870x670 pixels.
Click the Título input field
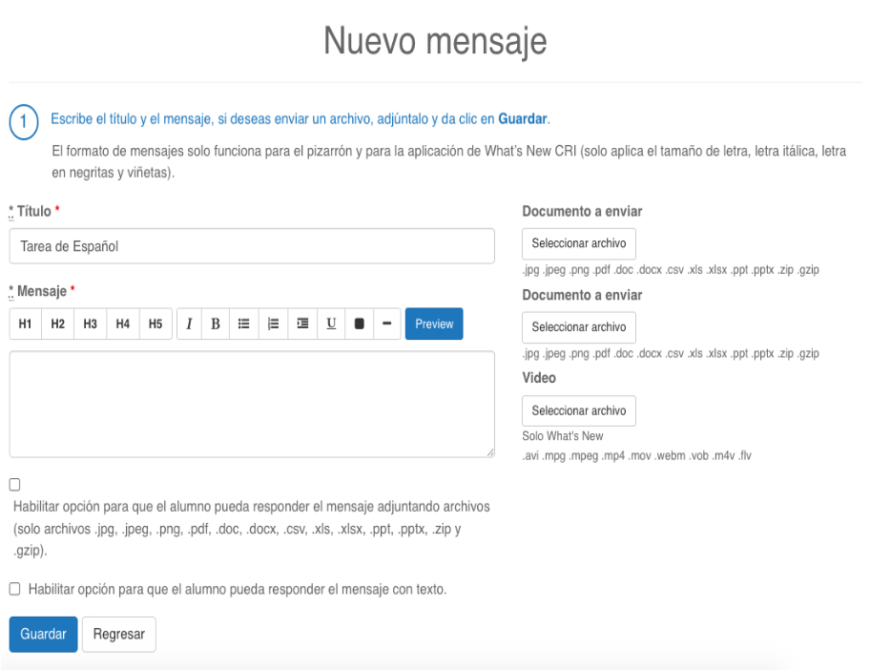[252, 246]
